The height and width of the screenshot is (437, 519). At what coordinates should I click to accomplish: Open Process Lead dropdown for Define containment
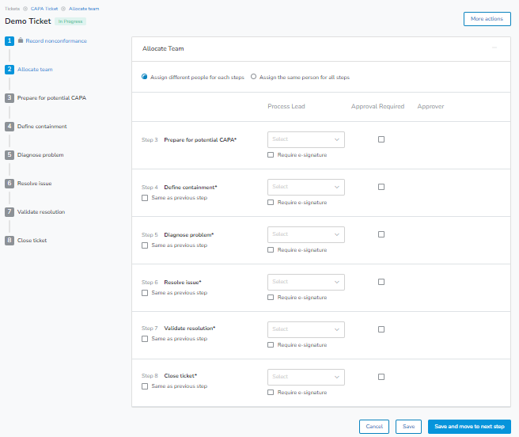coord(306,187)
